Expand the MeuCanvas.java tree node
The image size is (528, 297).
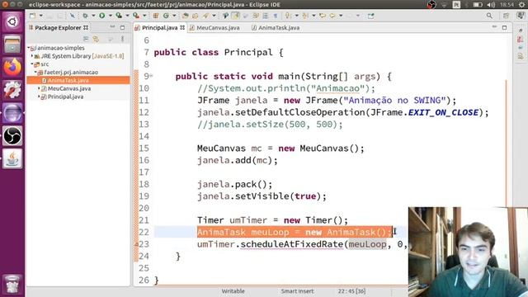[39, 88]
